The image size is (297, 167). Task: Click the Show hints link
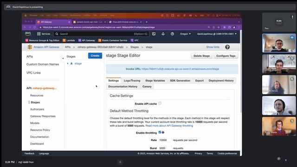tap(213, 47)
